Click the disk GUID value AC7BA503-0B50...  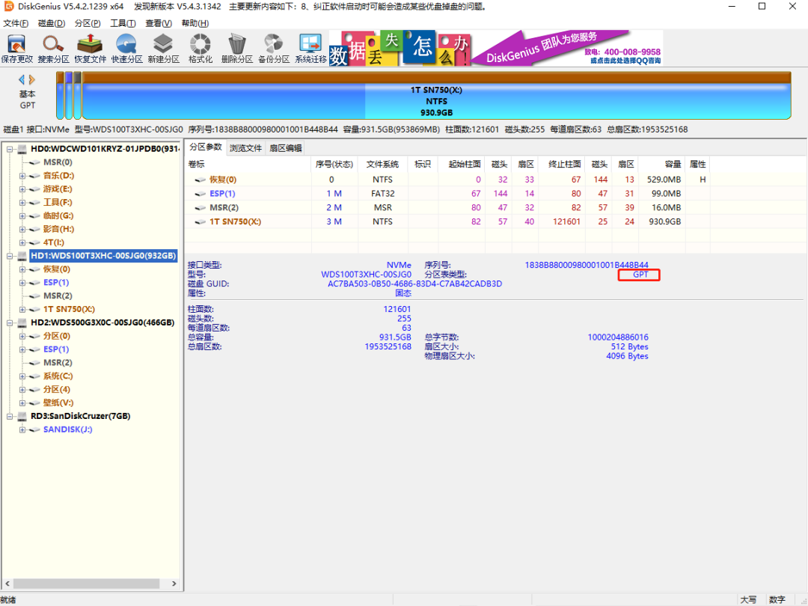[414, 284]
